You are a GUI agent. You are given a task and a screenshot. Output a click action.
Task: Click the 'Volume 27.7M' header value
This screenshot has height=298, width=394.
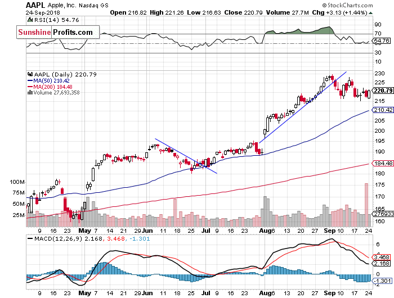(287, 12)
